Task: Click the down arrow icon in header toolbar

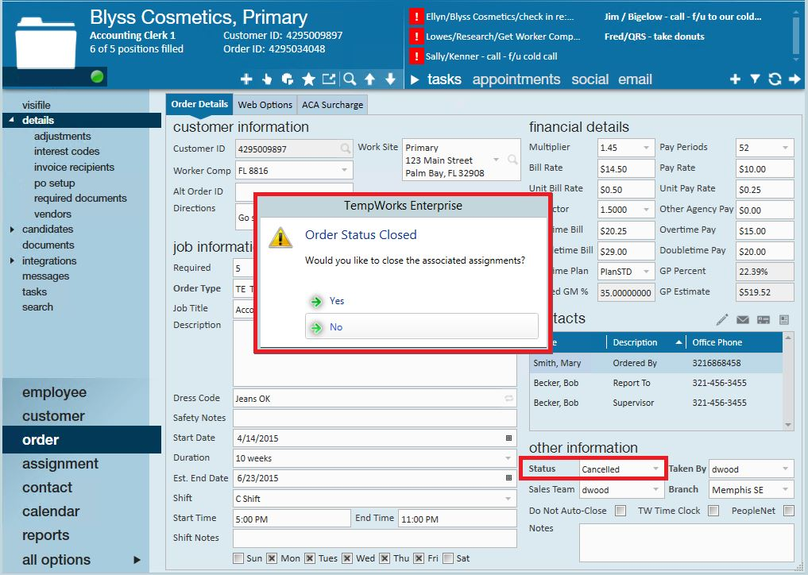Action: click(391, 79)
